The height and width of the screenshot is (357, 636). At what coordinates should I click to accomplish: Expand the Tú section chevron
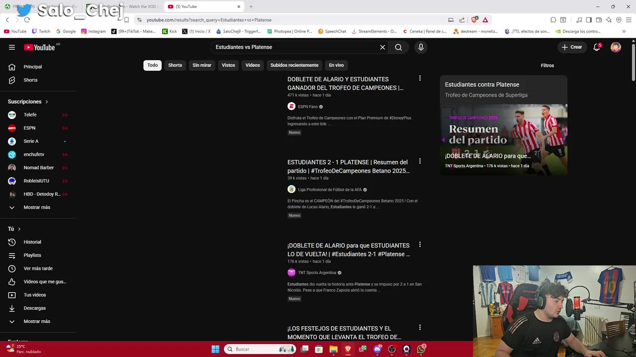19,229
